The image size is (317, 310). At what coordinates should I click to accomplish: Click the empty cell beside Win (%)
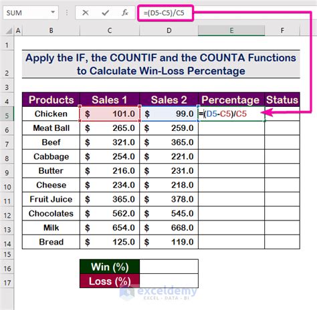coord(169,267)
